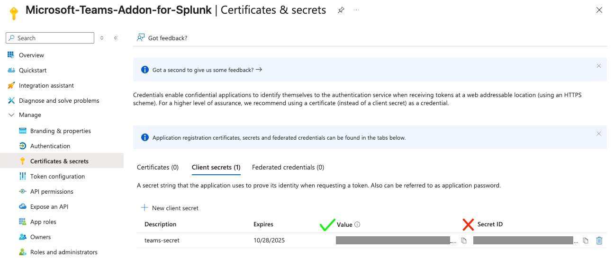Open Diagnose and solve problems

[59, 100]
